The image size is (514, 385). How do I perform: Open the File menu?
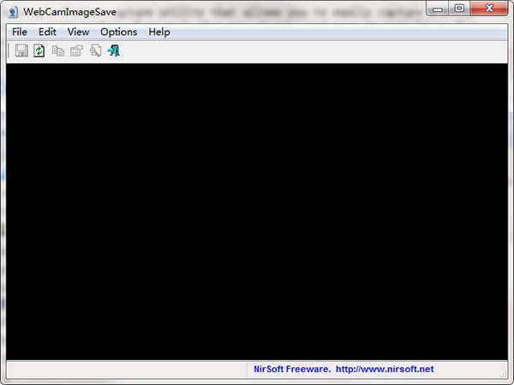(x=20, y=32)
